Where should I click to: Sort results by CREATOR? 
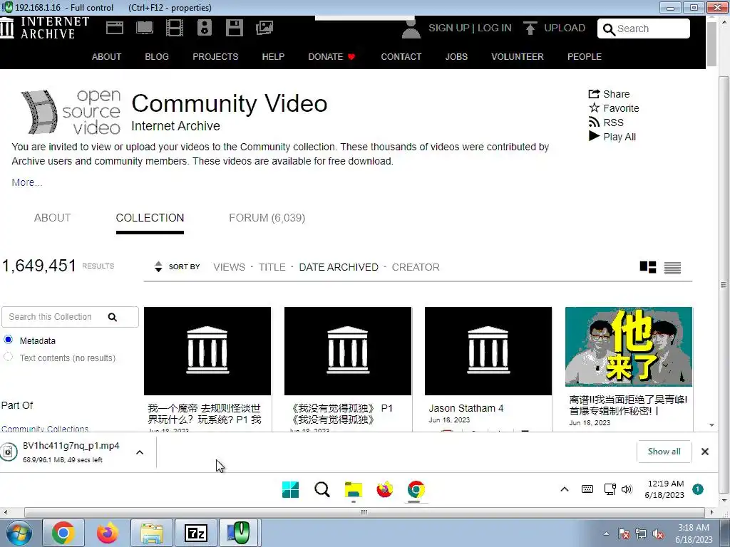(x=416, y=267)
